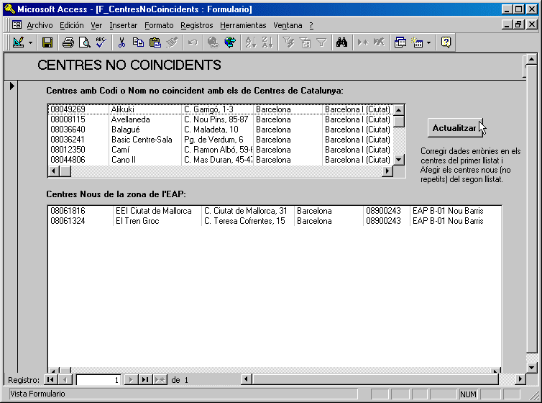Click form horizontal scroll right arrow
Screen dimensions: 542x403
point(520,379)
